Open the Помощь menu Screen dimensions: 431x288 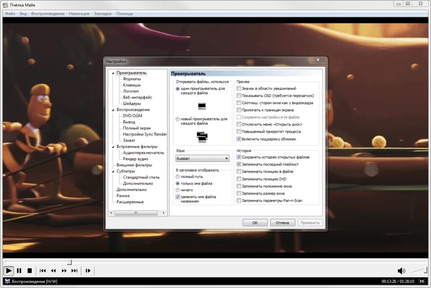125,13
